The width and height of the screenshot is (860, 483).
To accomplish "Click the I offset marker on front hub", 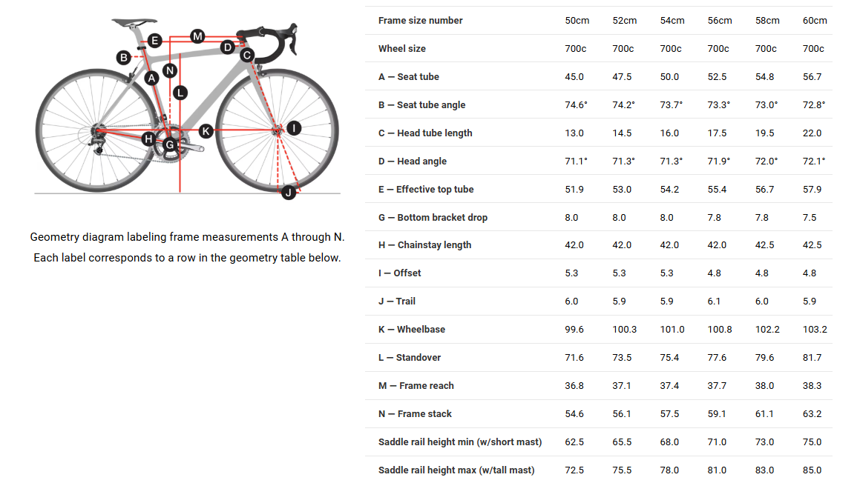I will (x=294, y=128).
